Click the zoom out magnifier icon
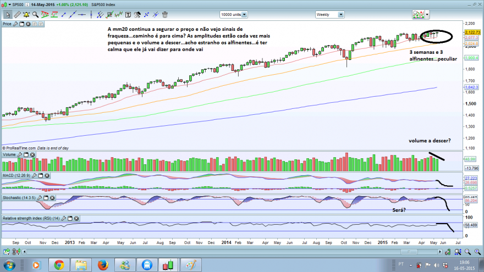Viewport: 484px width, 272px height. (468, 252)
